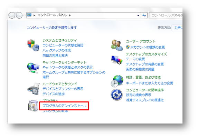Click the address bar refresh button
The width and height of the screenshot is (197, 138).
pyautogui.click(x=144, y=16)
